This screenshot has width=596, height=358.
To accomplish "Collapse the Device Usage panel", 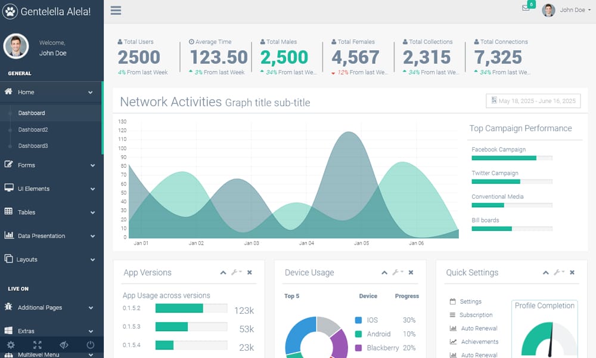I will tap(384, 273).
